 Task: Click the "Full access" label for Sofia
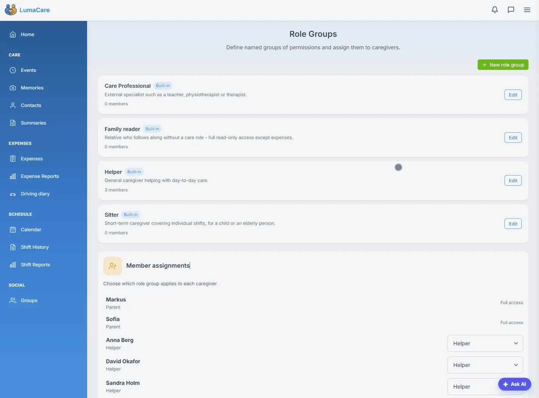[x=512, y=323]
